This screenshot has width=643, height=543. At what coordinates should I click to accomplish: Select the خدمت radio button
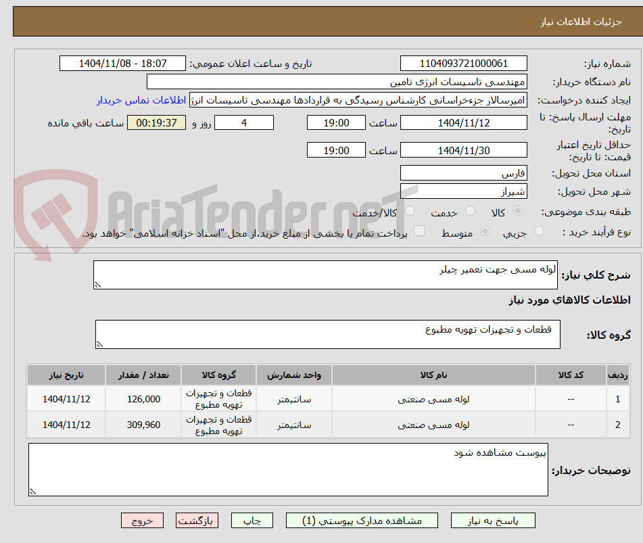471,211
